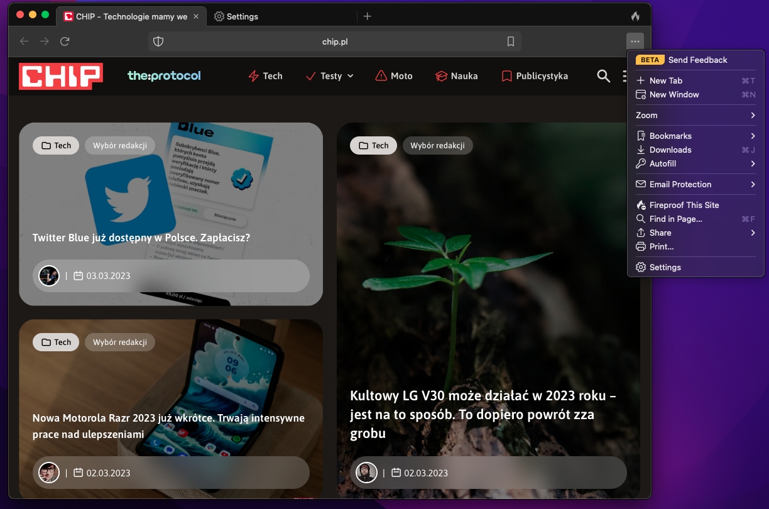Open a new tab with plus icon
The height and width of the screenshot is (509, 769).
point(368,16)
